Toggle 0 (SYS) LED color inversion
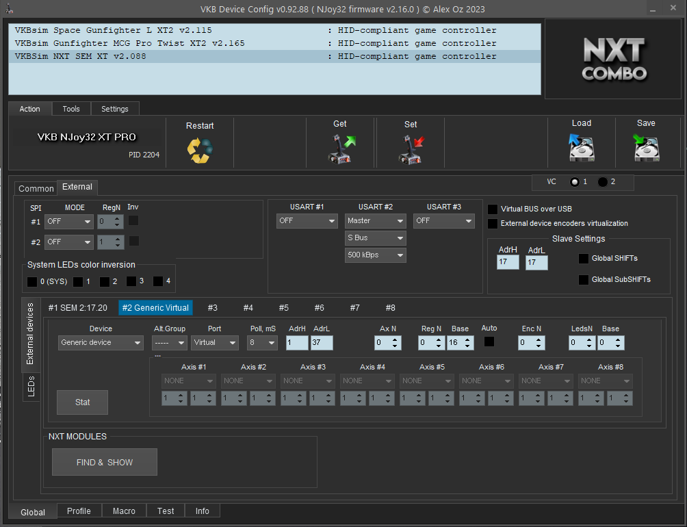 (x=32, y=282)
